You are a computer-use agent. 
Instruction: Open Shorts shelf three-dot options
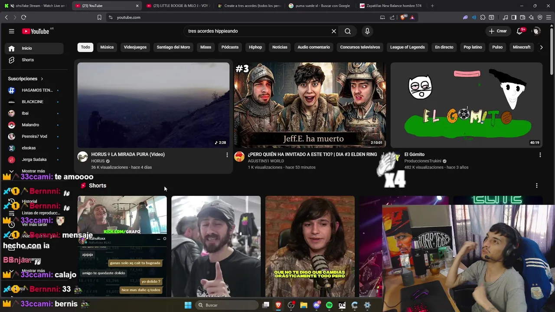pos(536,185)
